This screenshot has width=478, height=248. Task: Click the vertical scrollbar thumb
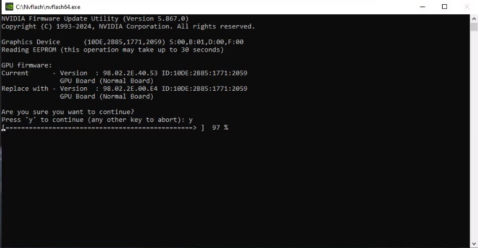(474, 27)
